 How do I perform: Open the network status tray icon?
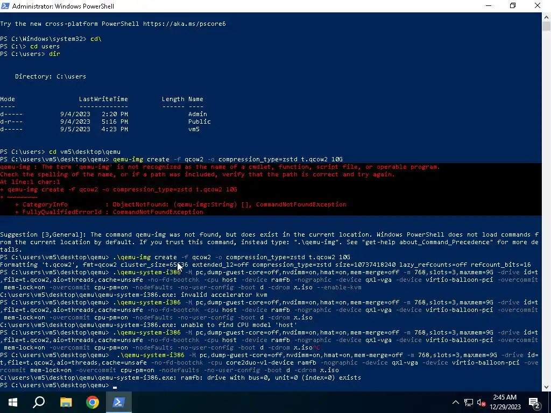point(469,402)
